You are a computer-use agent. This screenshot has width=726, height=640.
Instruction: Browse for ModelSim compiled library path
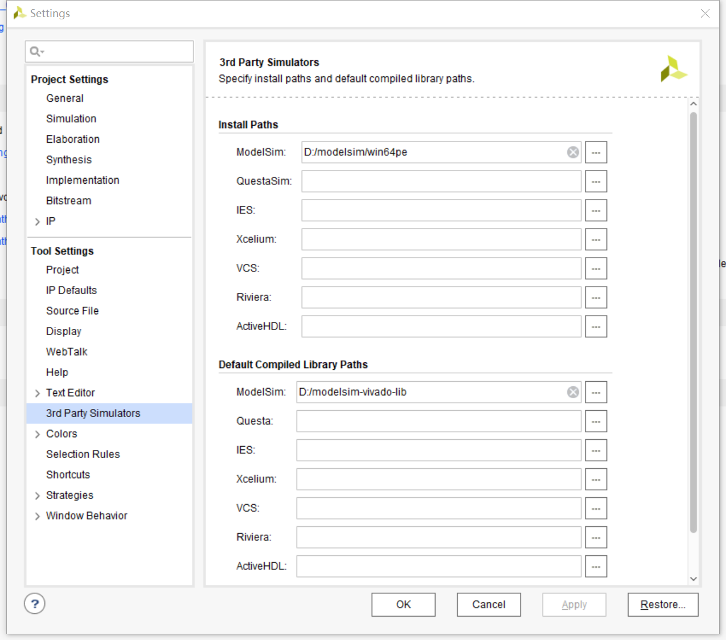(x=596, y=393)
